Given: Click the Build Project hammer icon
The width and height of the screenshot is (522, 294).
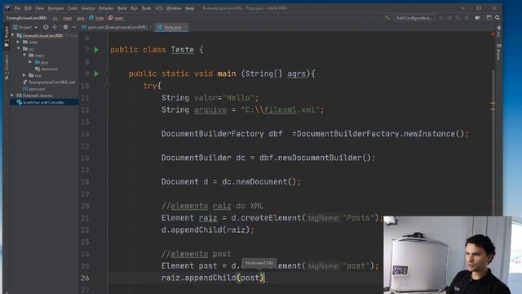Looking at the screenshot, I should pos(387,18).
